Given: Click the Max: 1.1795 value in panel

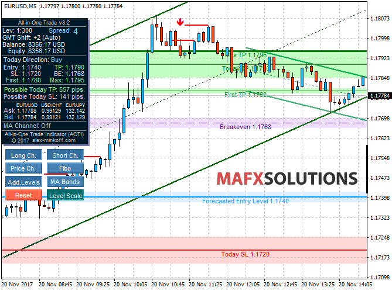Looking at the screenshot, I should click(x=67, y=80).
